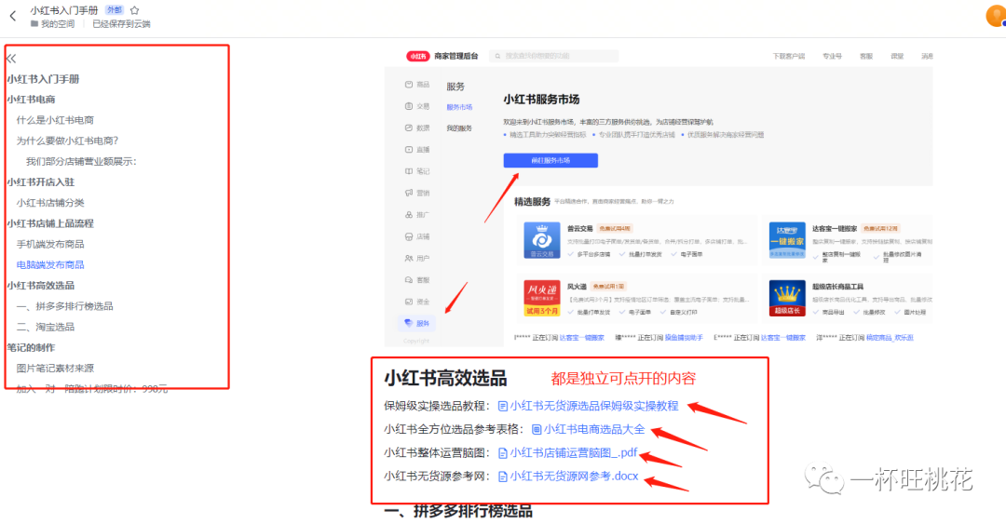The height and width of the screenshot is (524, 1006).
Task: Open the 超级店长商品工具 crown icon
Action: click(787, 298)
